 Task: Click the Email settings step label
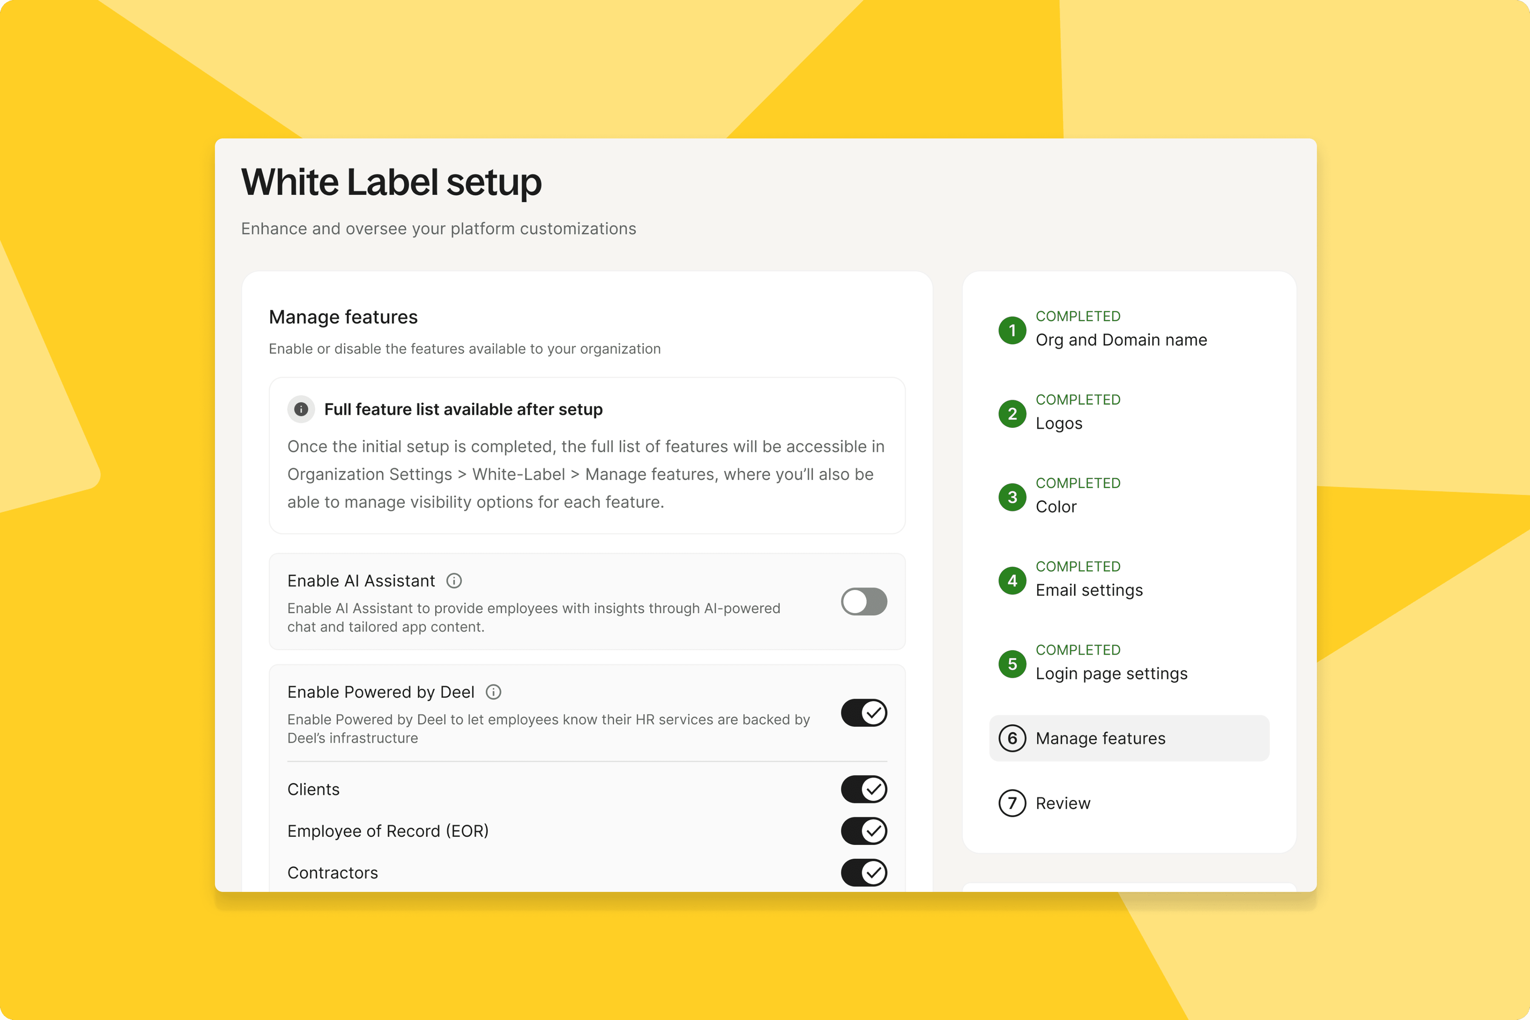[x=1089, y=590]
